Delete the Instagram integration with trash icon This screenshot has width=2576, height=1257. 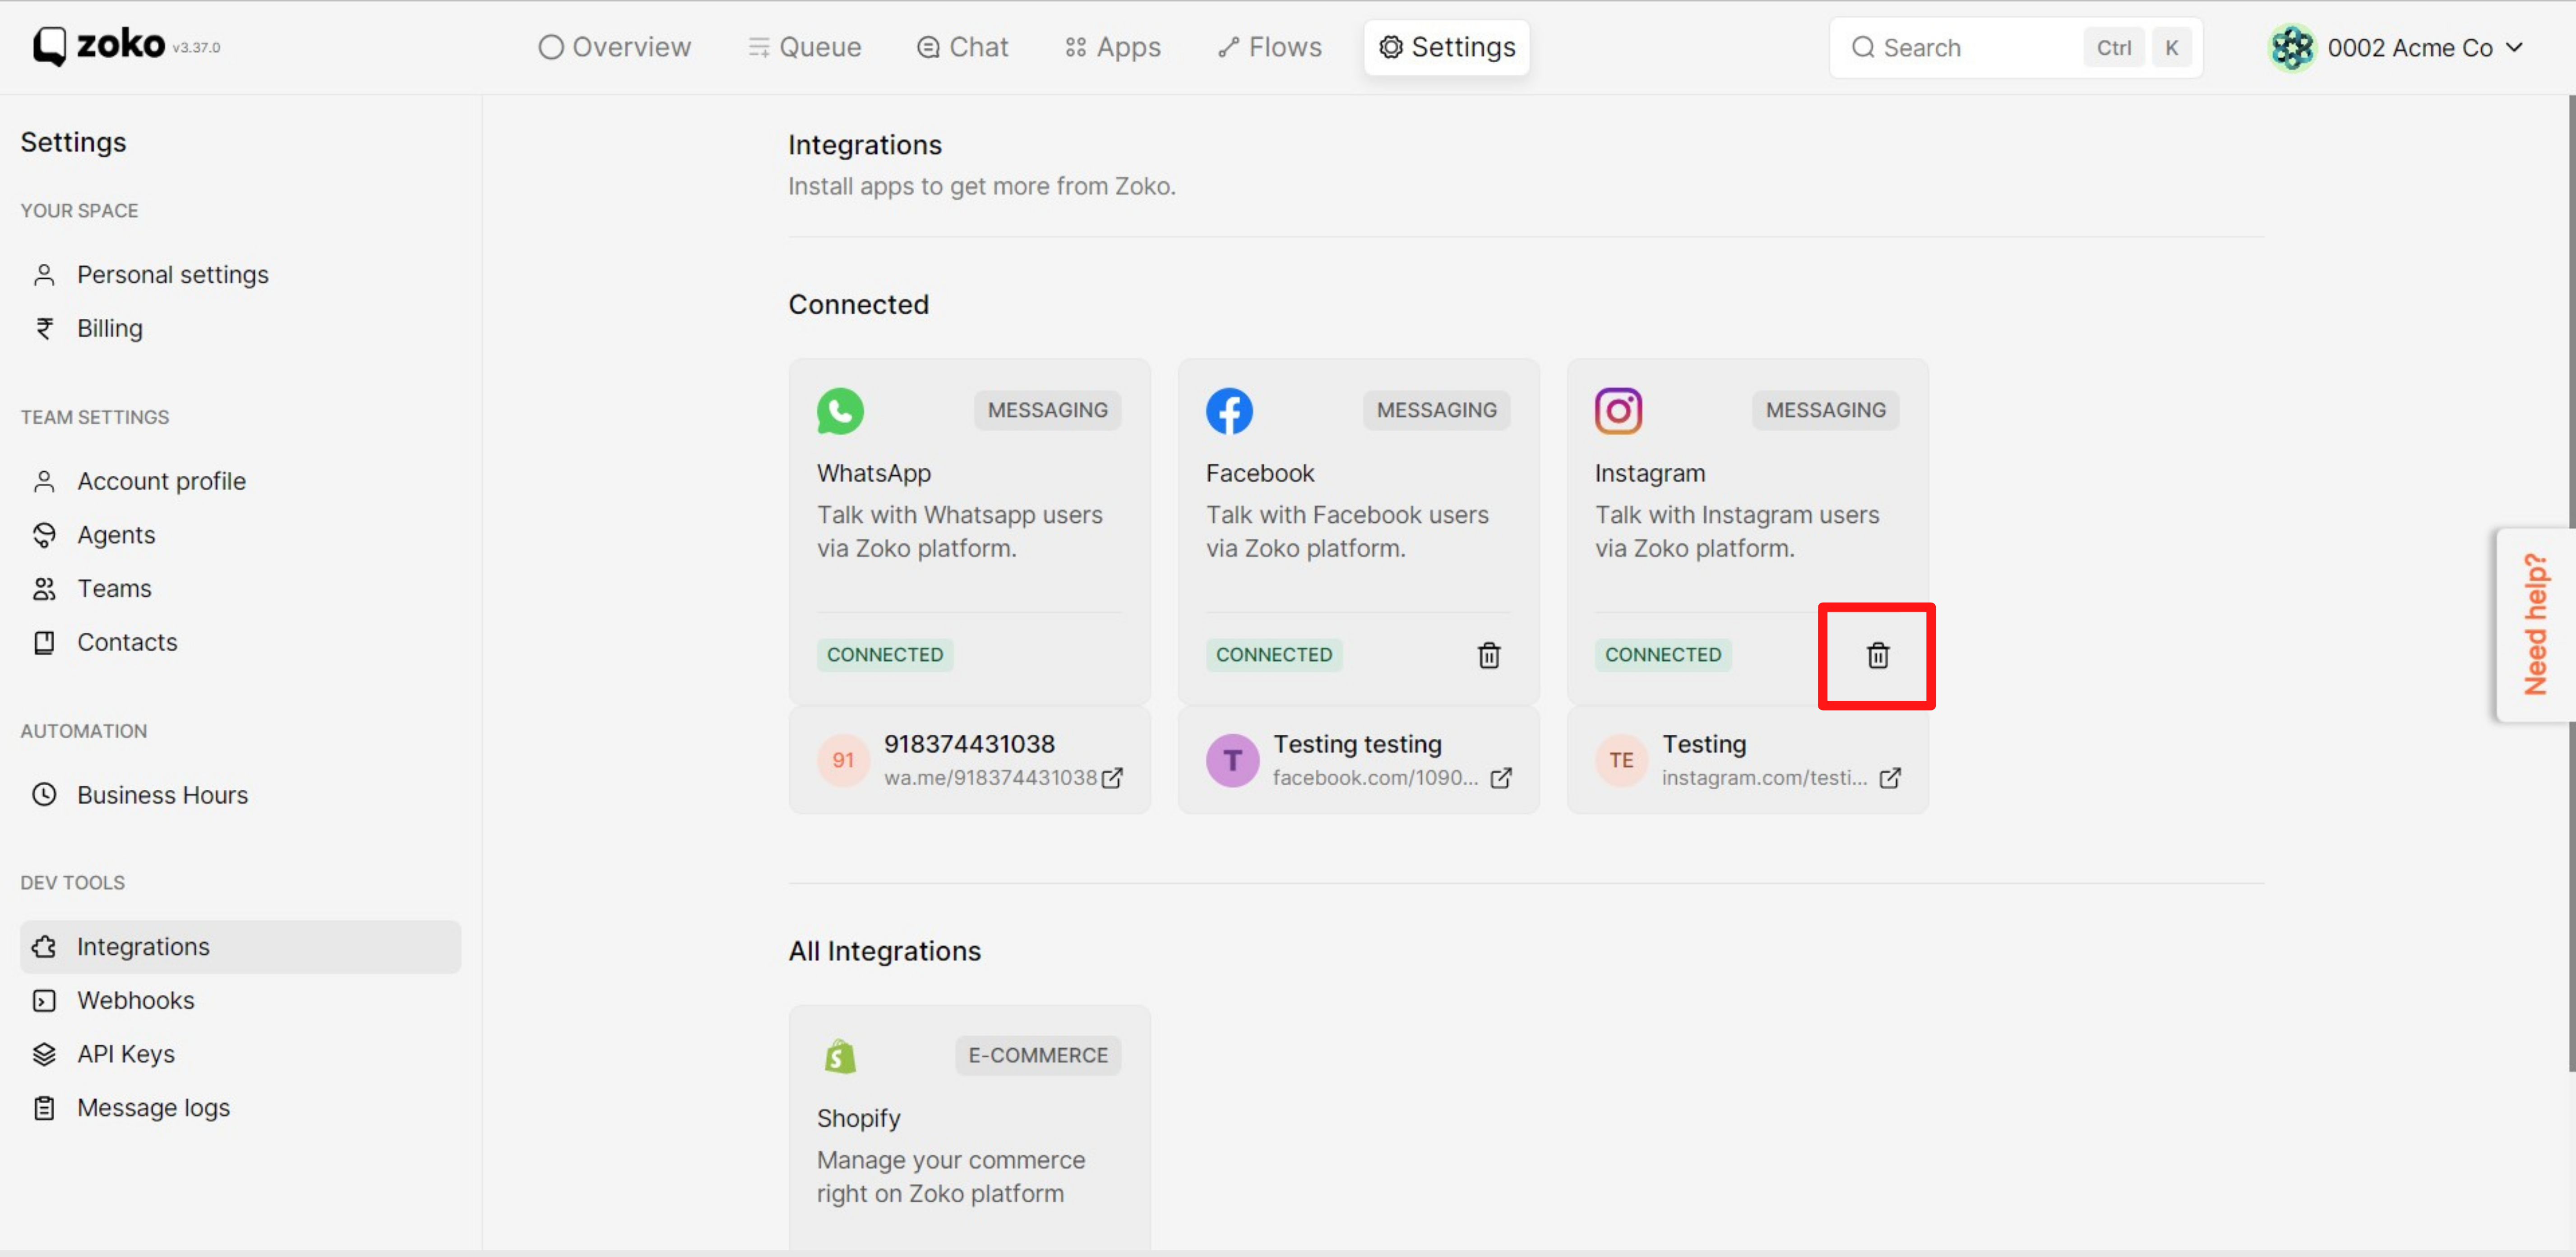(x=1878, y=654)
